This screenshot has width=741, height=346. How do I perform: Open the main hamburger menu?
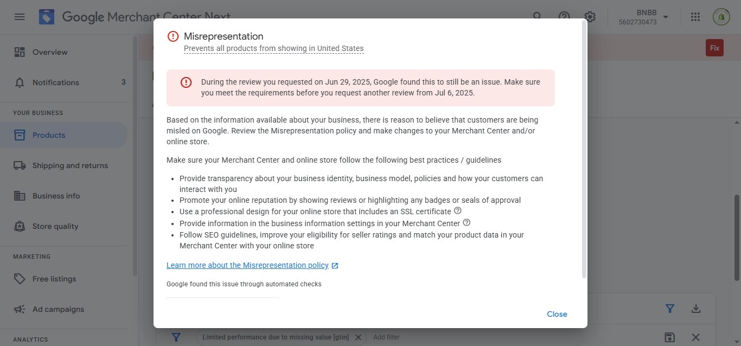click(x=20, y=17)
